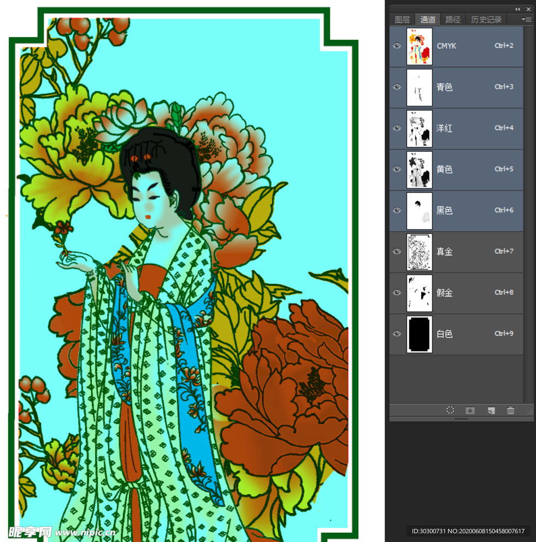Click the 黄色 channel thumbnail
Screen dimensions: 536x542
[x=420, y=169]
